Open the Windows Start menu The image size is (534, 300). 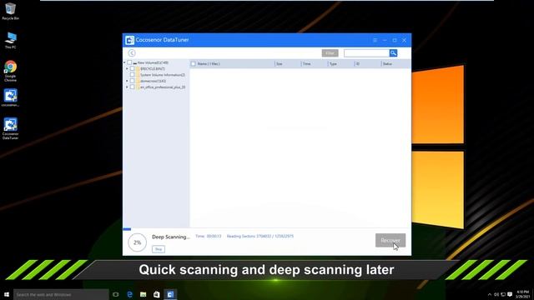point(7,294)
